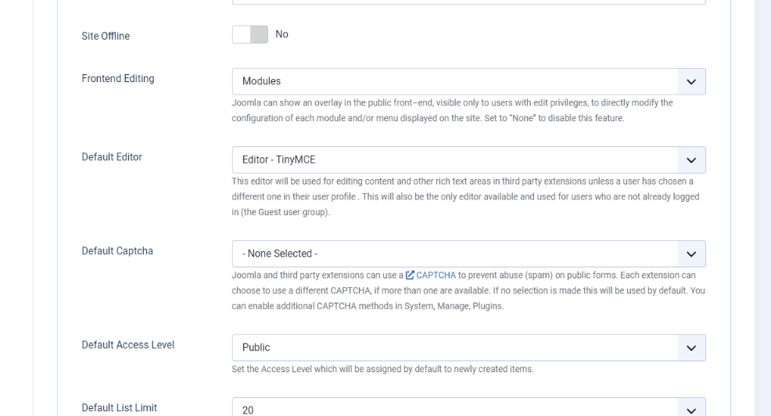Viewport: 771px width, 416px height.
Task: Open the Default Editor TinyMCE dropdown
Action: (x=468, y=160)
